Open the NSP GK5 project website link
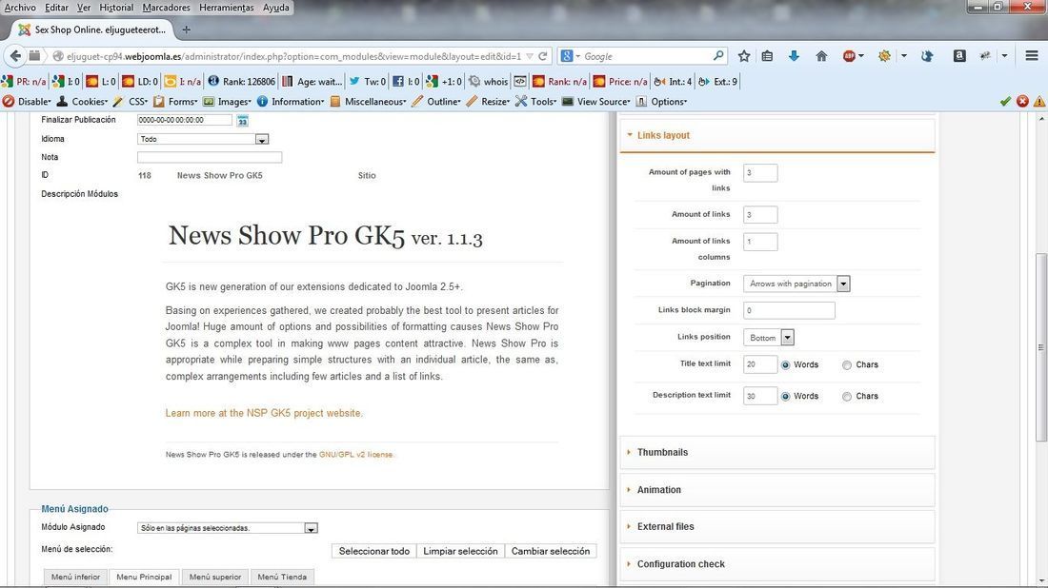 click(264, 413)
